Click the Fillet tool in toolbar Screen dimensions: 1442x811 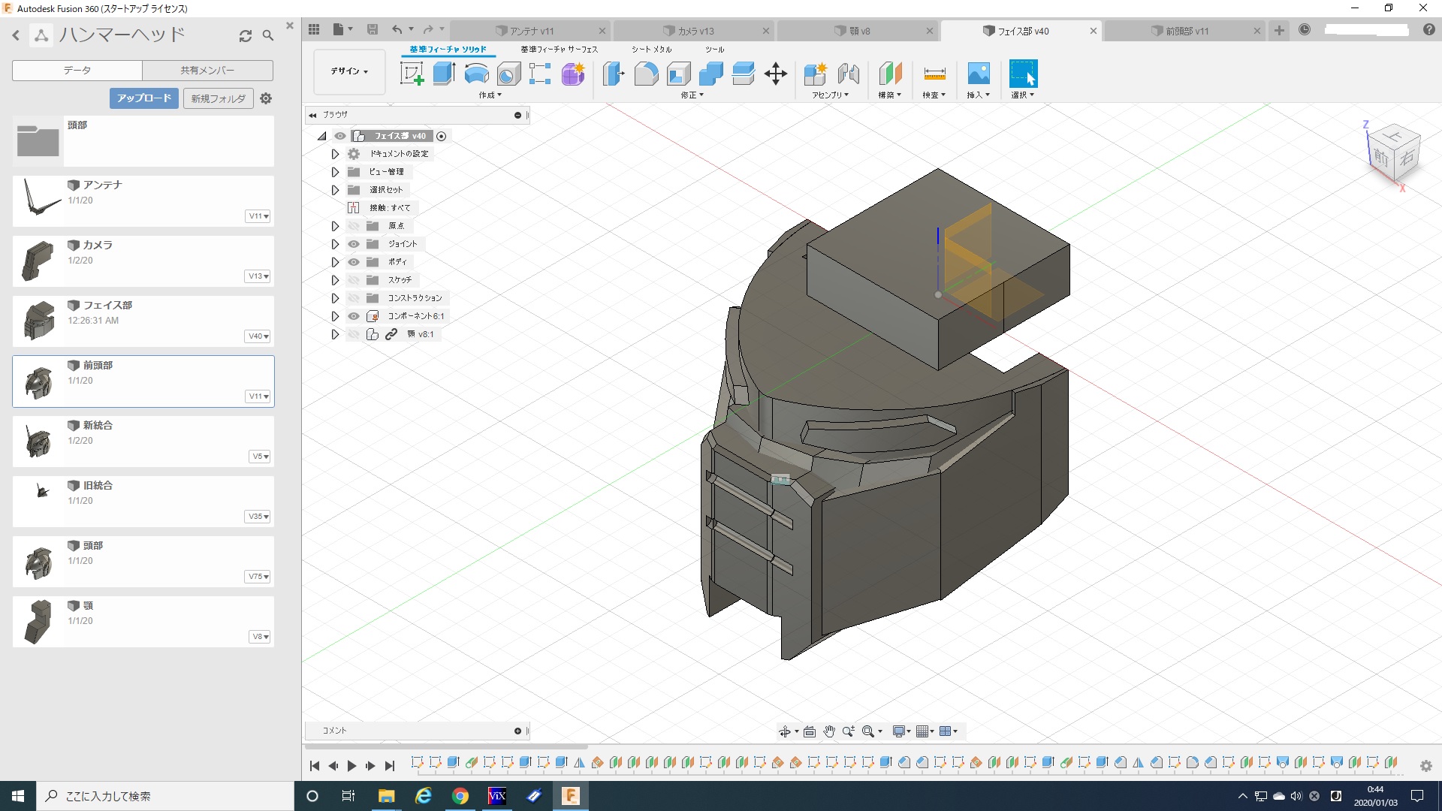click(x=646, y=74)
